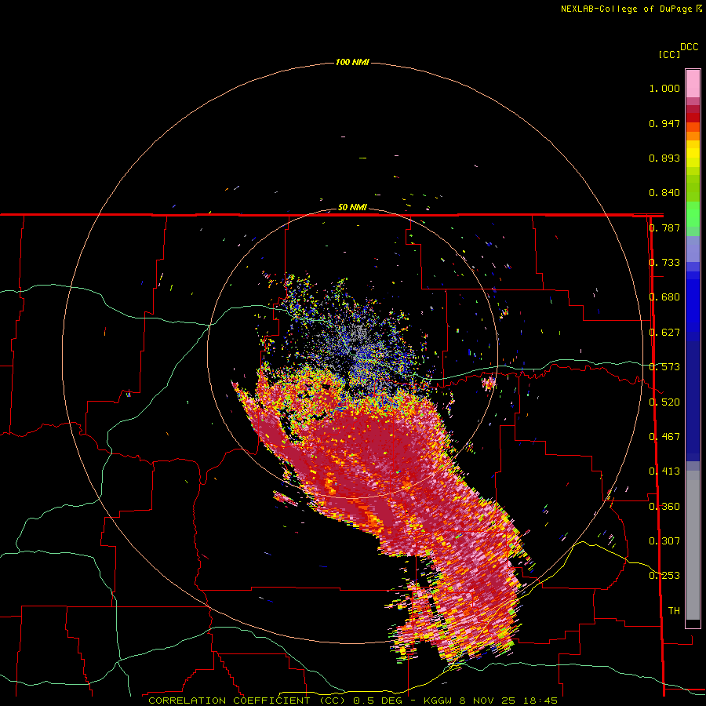Click the 0.520 scale value
The height and width of the screenshot is (706, 706).
(664, 402)
